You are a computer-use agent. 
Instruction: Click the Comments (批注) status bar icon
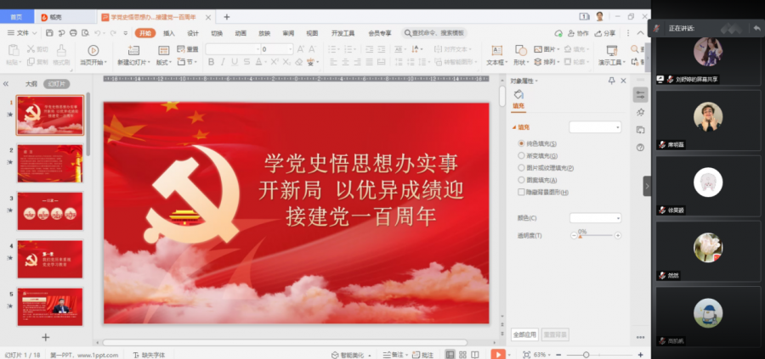coord(422,355)
